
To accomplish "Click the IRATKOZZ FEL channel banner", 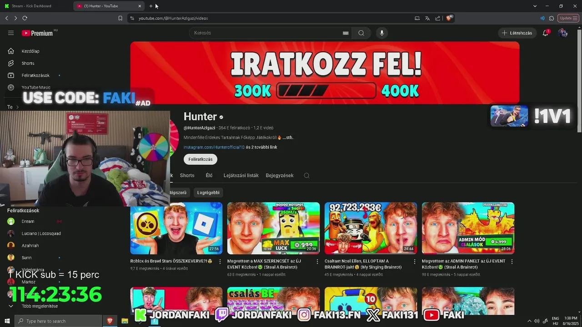I will pos(325,73).
